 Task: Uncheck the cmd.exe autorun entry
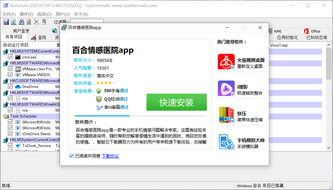pyautogui.click(x=10, y=57)
